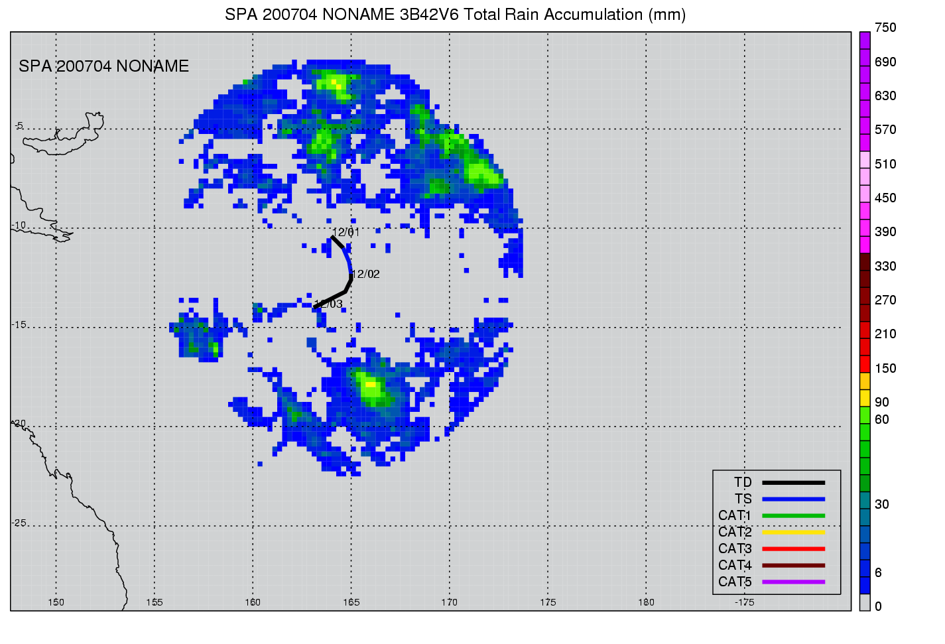
Task: Click the -175 longitude axis label
Action: click(x=744, y=602)
